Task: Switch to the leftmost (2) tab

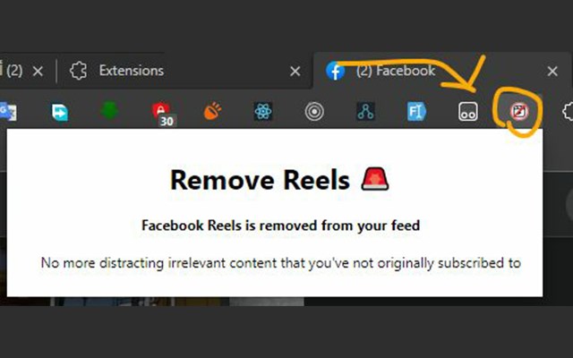Action: [11, 71]
